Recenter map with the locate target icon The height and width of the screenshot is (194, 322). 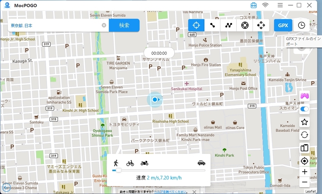[x=304, y=161]
